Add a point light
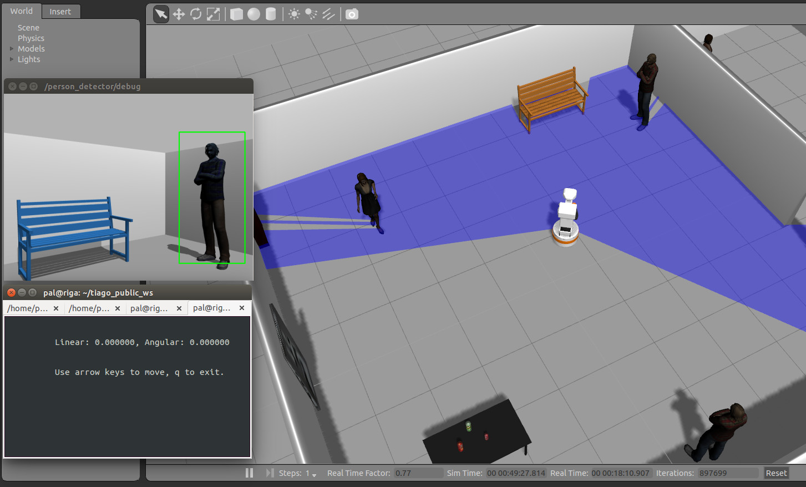The image size is (806, 487). pyautogui.click(x=294, y=14)
